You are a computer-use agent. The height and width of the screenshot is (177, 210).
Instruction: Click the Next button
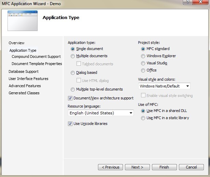(137, 167)
